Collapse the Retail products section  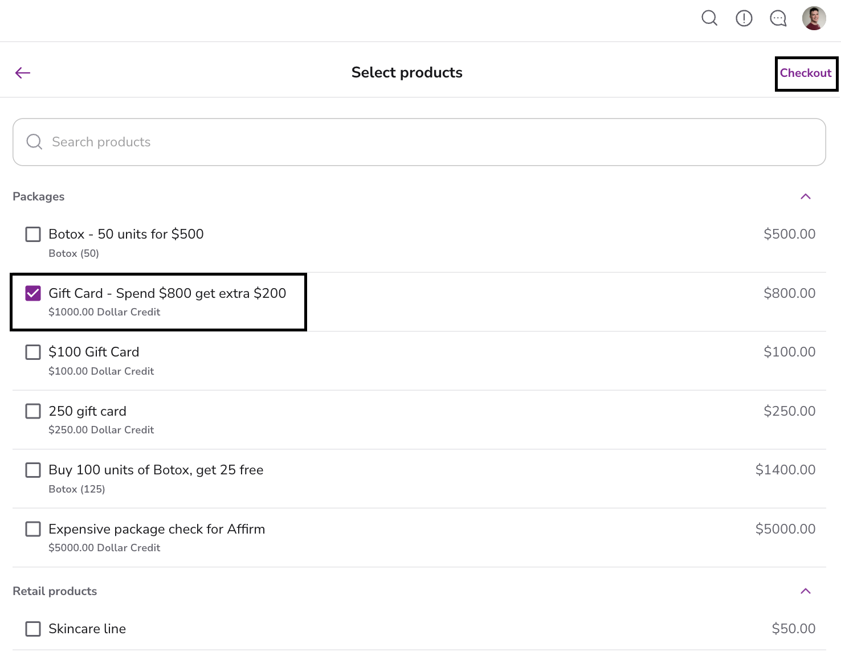[x=805, y=591]
